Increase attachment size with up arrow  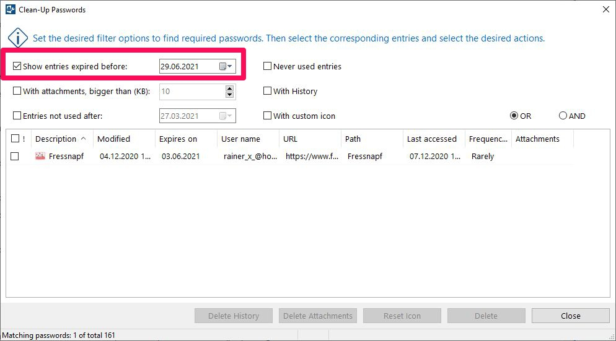coord(230,88)
